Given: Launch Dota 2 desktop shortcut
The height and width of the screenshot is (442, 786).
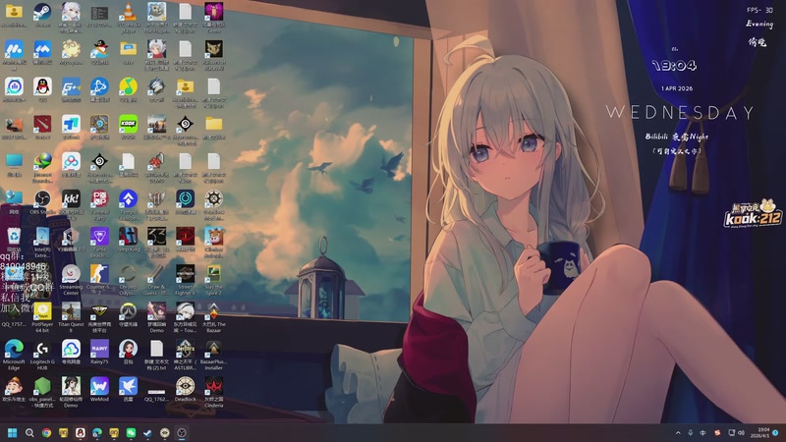Looking at the screenshot, I should coord(42,128).
